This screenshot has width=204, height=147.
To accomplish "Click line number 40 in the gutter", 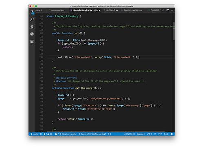I will point(42,88).
